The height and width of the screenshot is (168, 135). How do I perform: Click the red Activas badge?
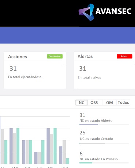pos(124,56)
